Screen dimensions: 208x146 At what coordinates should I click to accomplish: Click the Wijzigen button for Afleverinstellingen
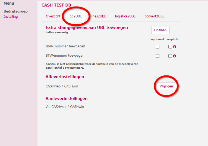[166, 86]
